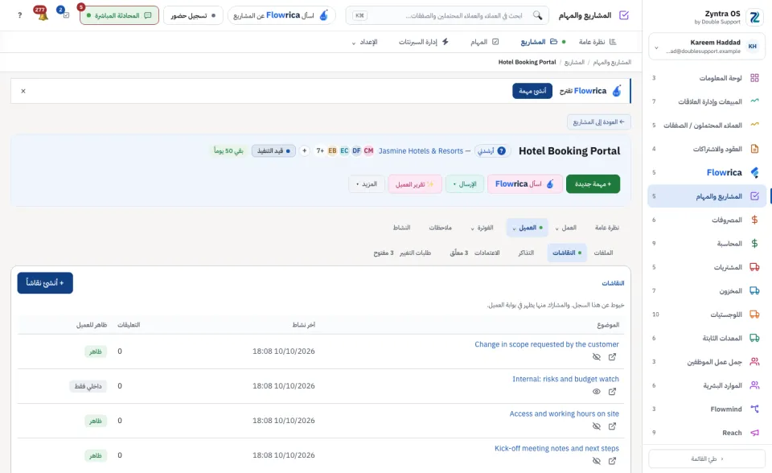The width and height of the screenshot is (772, 473).
Task: Open the ملاحظات notes tab
Action: click(440, 228)
